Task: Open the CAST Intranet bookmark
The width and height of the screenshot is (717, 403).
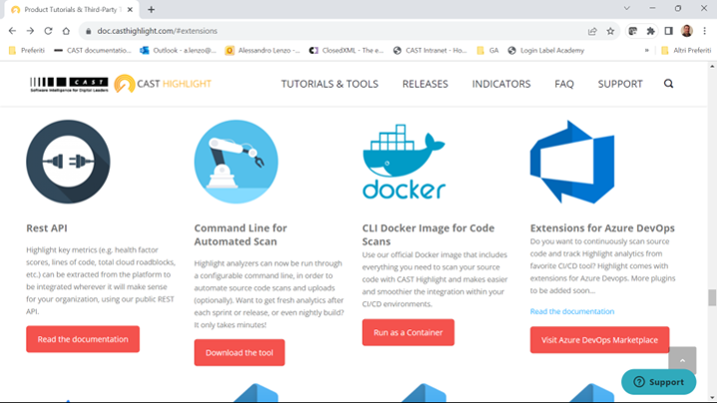Action: click(430, 50)
